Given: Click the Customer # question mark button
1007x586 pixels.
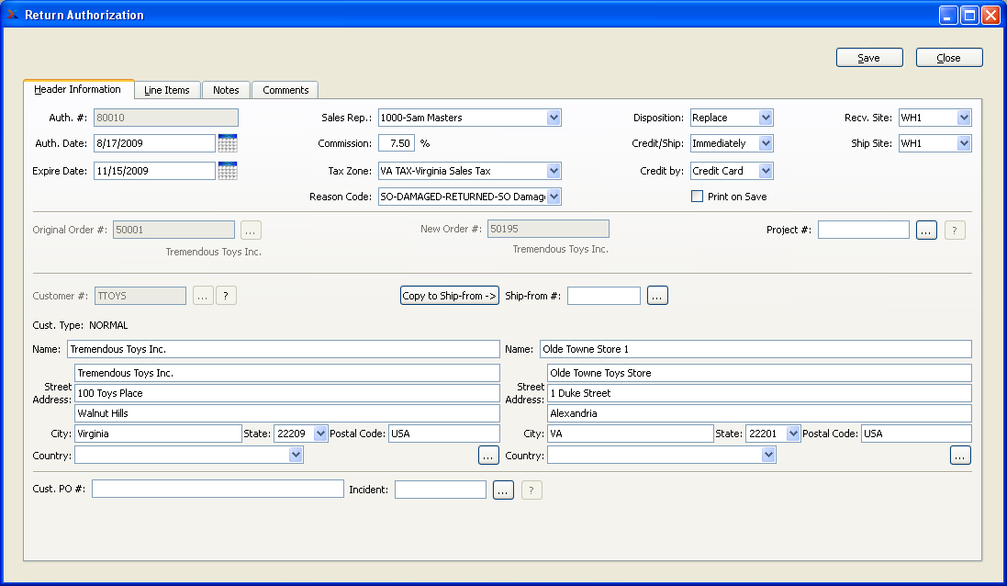Looking at the screenshot, I should click(x=227, y=296).
